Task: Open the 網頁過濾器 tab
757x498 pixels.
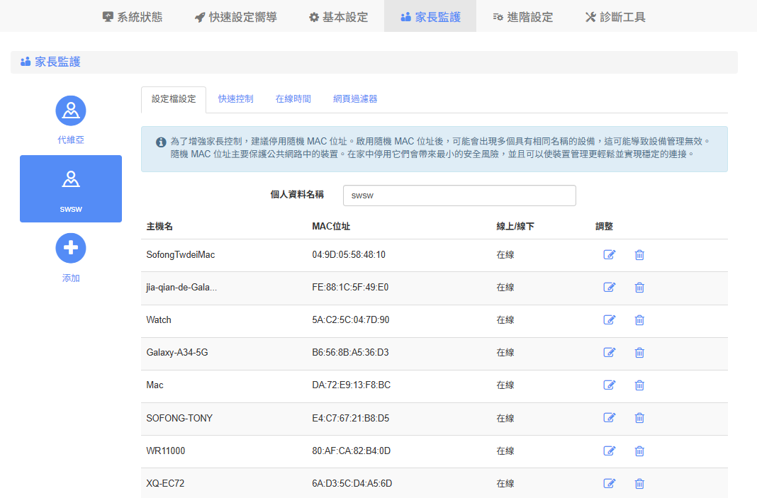Action: point(355,99)
